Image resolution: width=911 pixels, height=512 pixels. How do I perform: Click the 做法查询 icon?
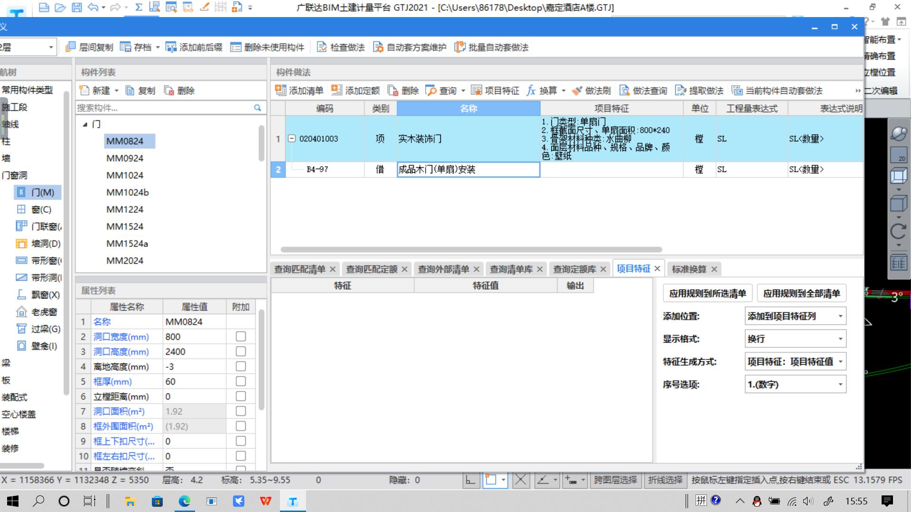[x=624, y=91]
